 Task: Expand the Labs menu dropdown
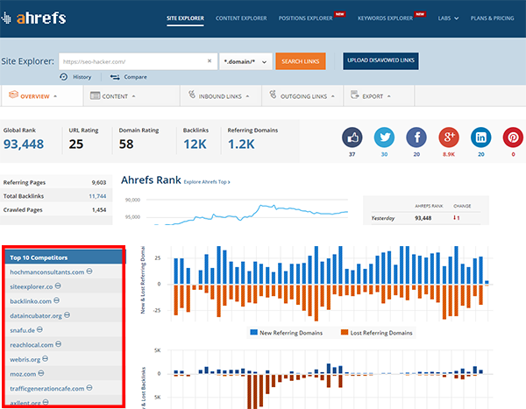coord(450,18)
